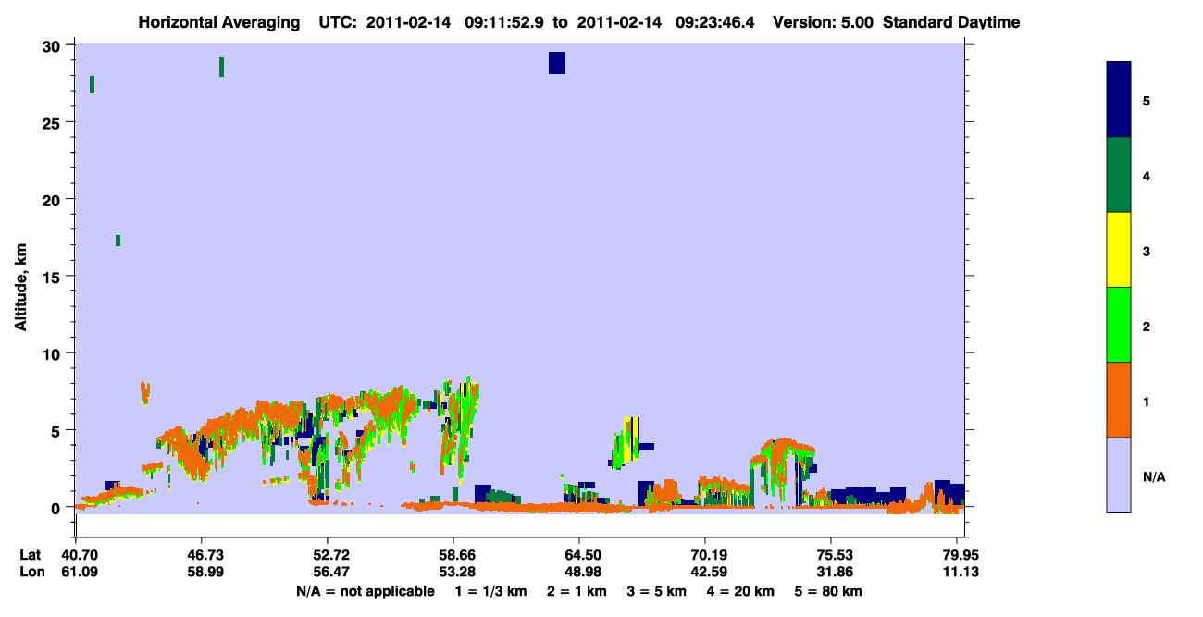Click the lavender N/A color segment
Image resolution: width=1203 pixels, height=617 pixels.
pyautogui.click(x=1119, y=475)
